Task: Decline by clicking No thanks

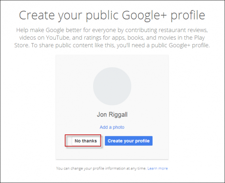Action: tap(86, 141)
